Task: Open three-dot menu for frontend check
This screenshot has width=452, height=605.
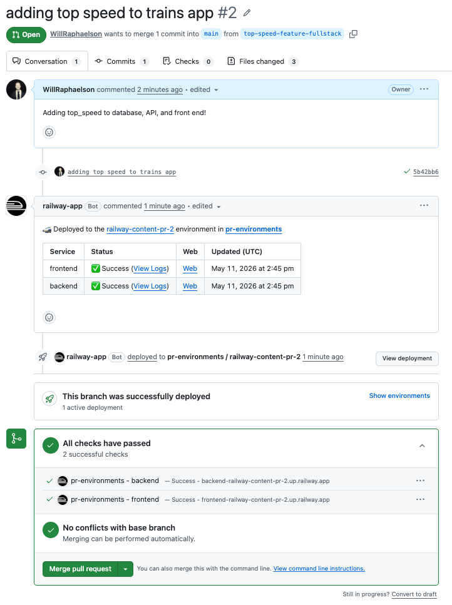Action: click(420, 499)
